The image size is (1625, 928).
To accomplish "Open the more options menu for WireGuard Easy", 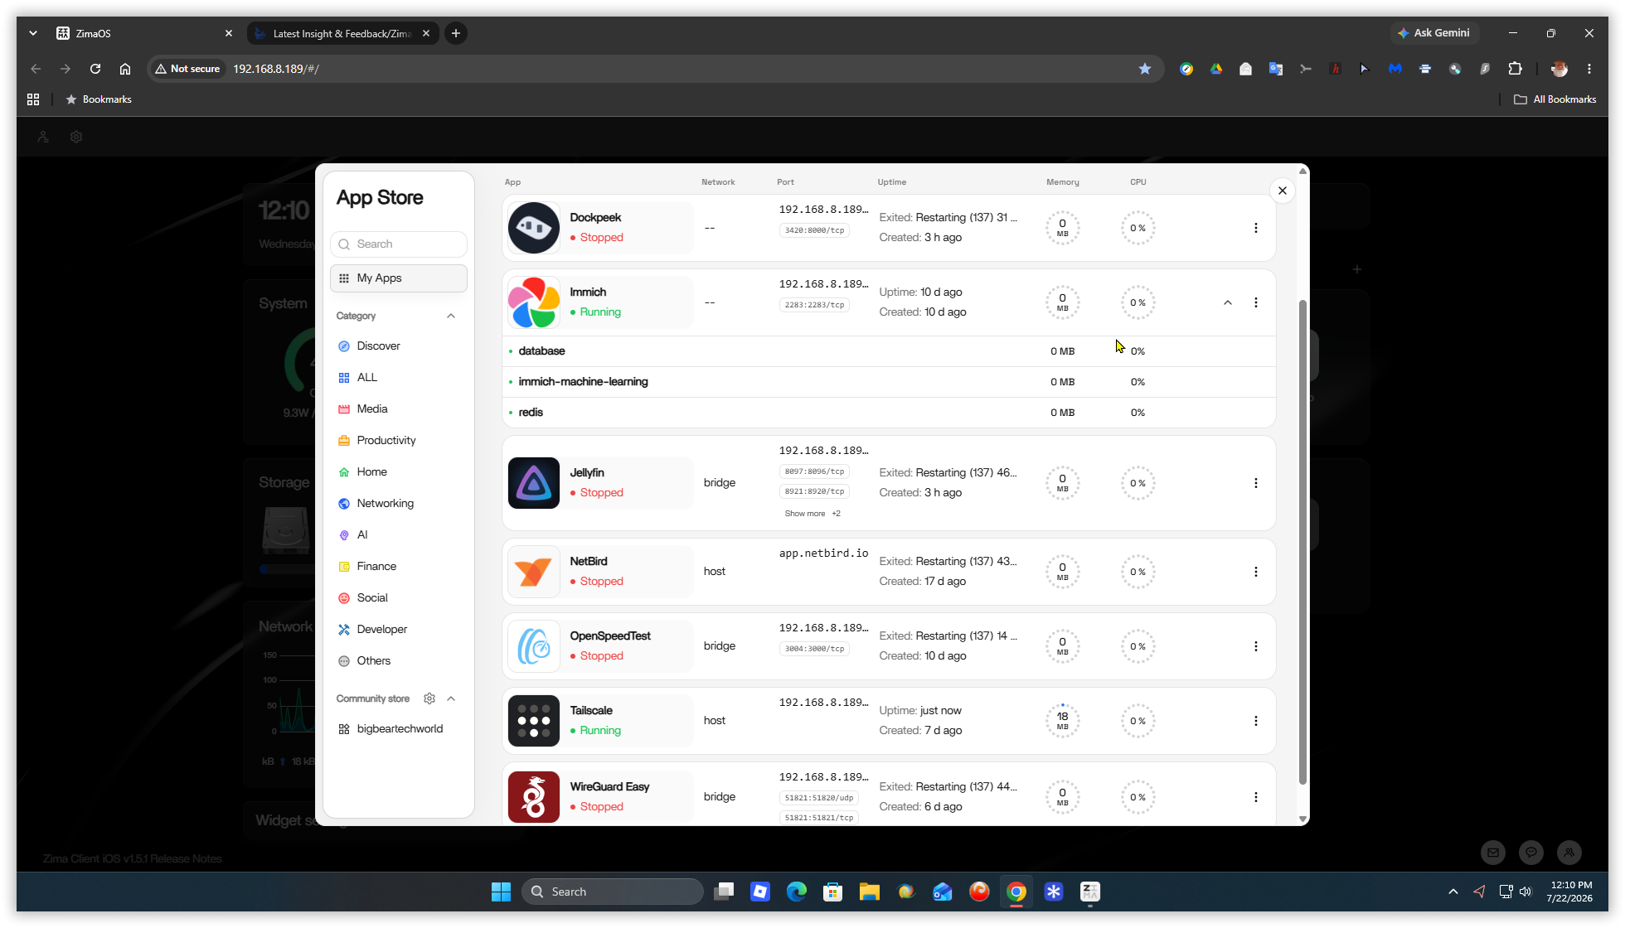I will point(1255,797).
